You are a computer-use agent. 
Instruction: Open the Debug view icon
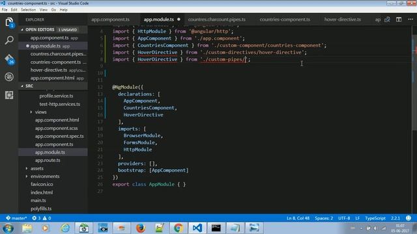click(9, 77)
